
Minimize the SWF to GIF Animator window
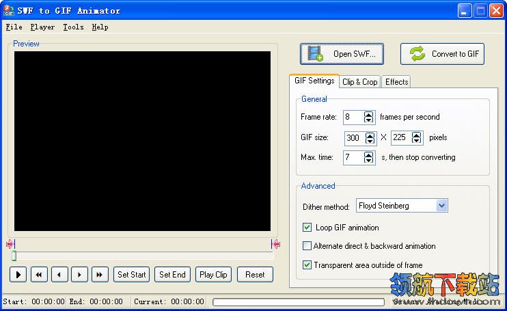click(x=465, y=11)
